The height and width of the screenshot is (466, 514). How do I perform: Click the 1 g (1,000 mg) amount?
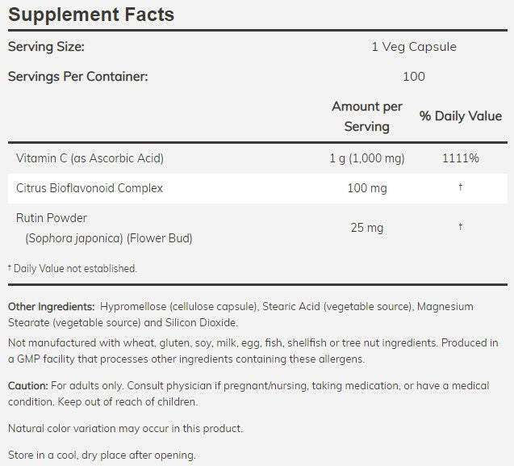coord(367,157)
